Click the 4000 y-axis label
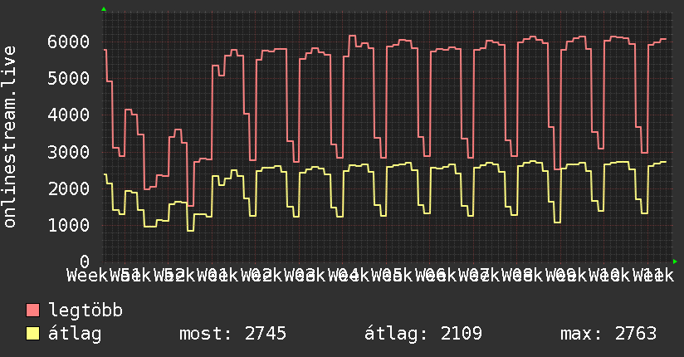This screenshot has width=684, height=357. (69, 115)
